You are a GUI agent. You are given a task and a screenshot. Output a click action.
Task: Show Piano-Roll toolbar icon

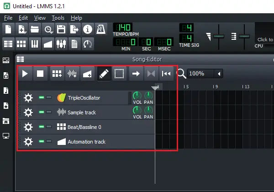(x=35, y=44)
